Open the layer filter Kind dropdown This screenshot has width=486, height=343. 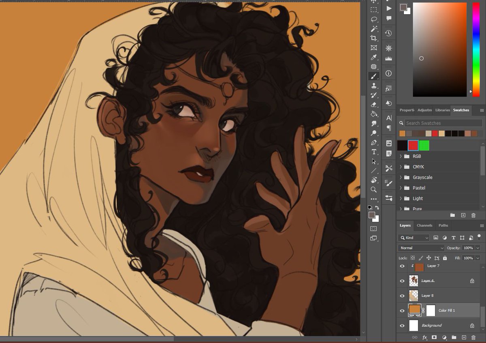pos(414,238)
